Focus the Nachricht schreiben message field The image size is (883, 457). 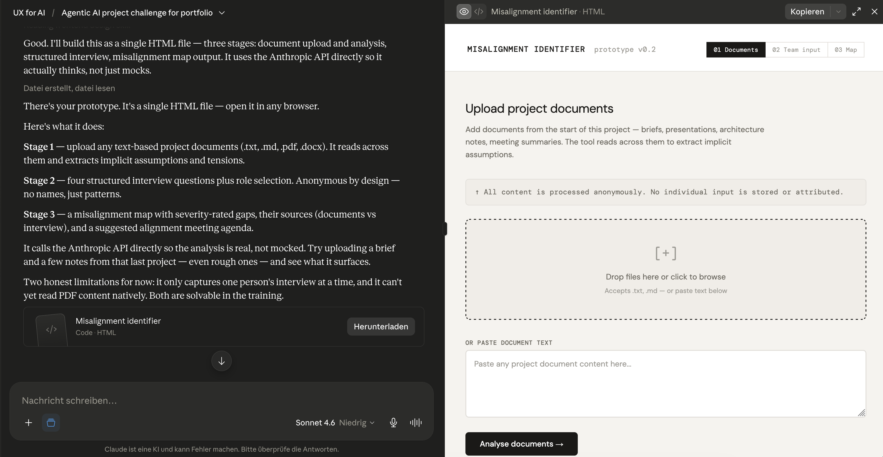pos(221,401)
